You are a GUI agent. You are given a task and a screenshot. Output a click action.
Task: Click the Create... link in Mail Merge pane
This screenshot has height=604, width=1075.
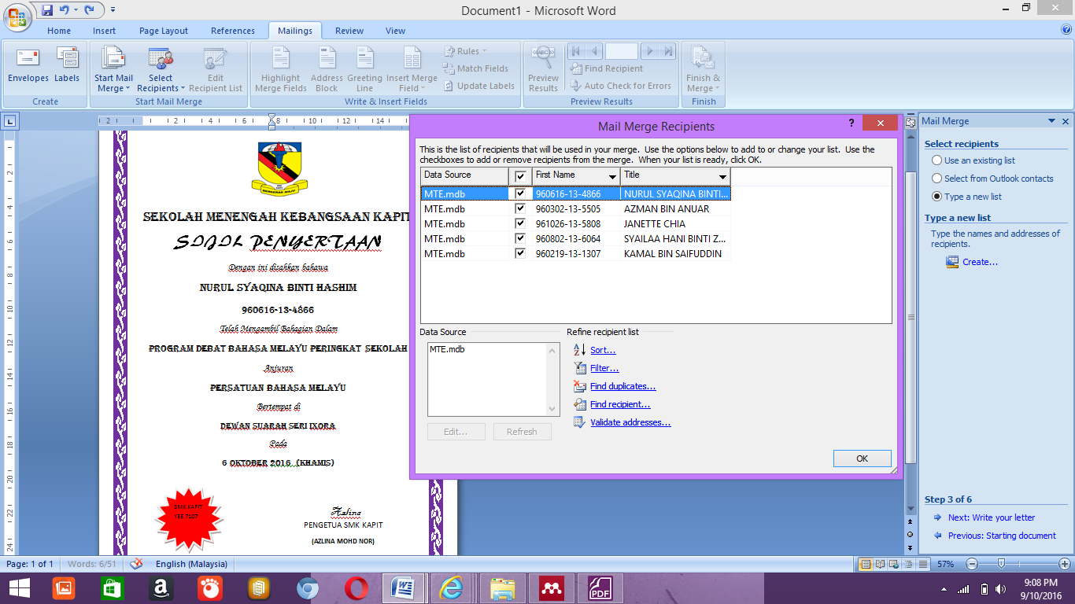[x=980, y=262]
